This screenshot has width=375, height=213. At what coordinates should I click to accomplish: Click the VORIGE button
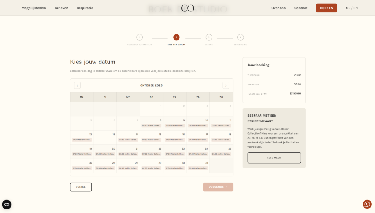tap(81, 187)
